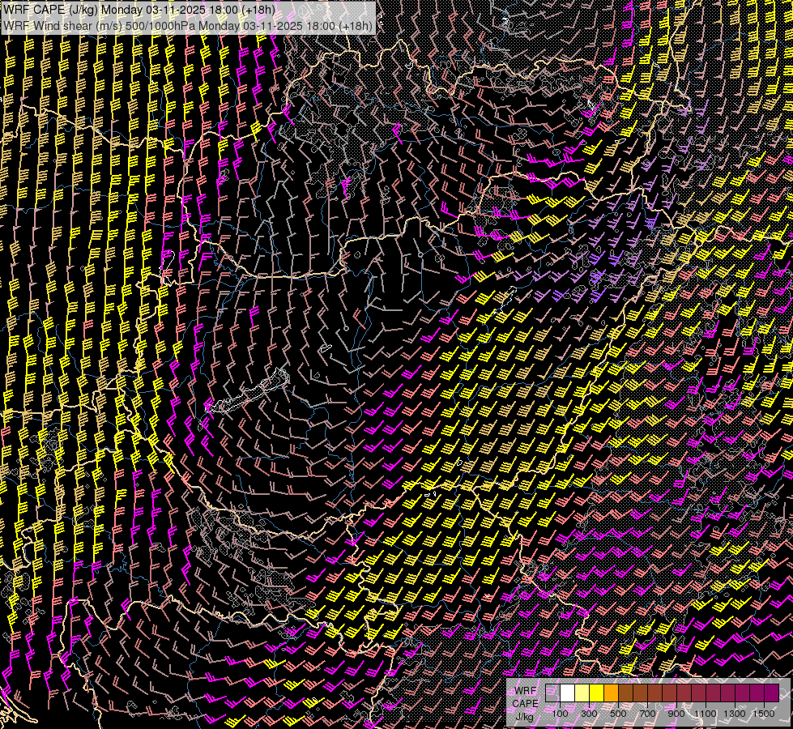Screen dimensions: 793x729
Task: Click the 1100 legend scale label
Action: pos(706,714)
